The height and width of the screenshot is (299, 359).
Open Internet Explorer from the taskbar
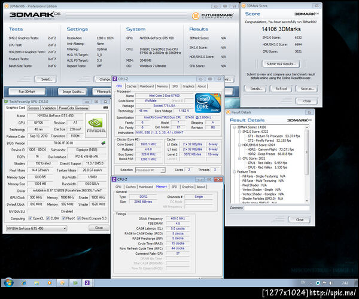click(25, 282)
